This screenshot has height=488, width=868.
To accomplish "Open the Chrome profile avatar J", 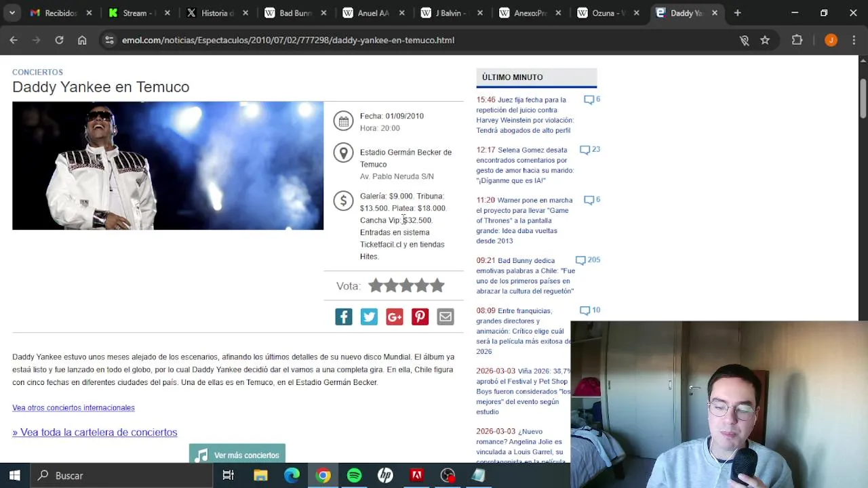I will click(x=831, y=40).
